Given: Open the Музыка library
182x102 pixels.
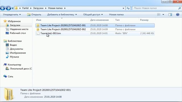Looking at the screenshot, I should tap(15, 57).
